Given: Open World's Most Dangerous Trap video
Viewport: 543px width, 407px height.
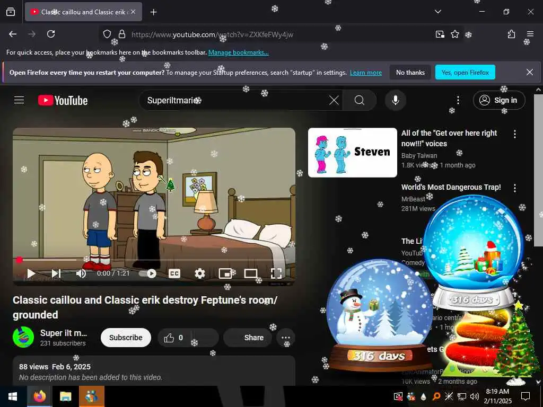Looking at the screenshot, I should click(x=451, y=187).
